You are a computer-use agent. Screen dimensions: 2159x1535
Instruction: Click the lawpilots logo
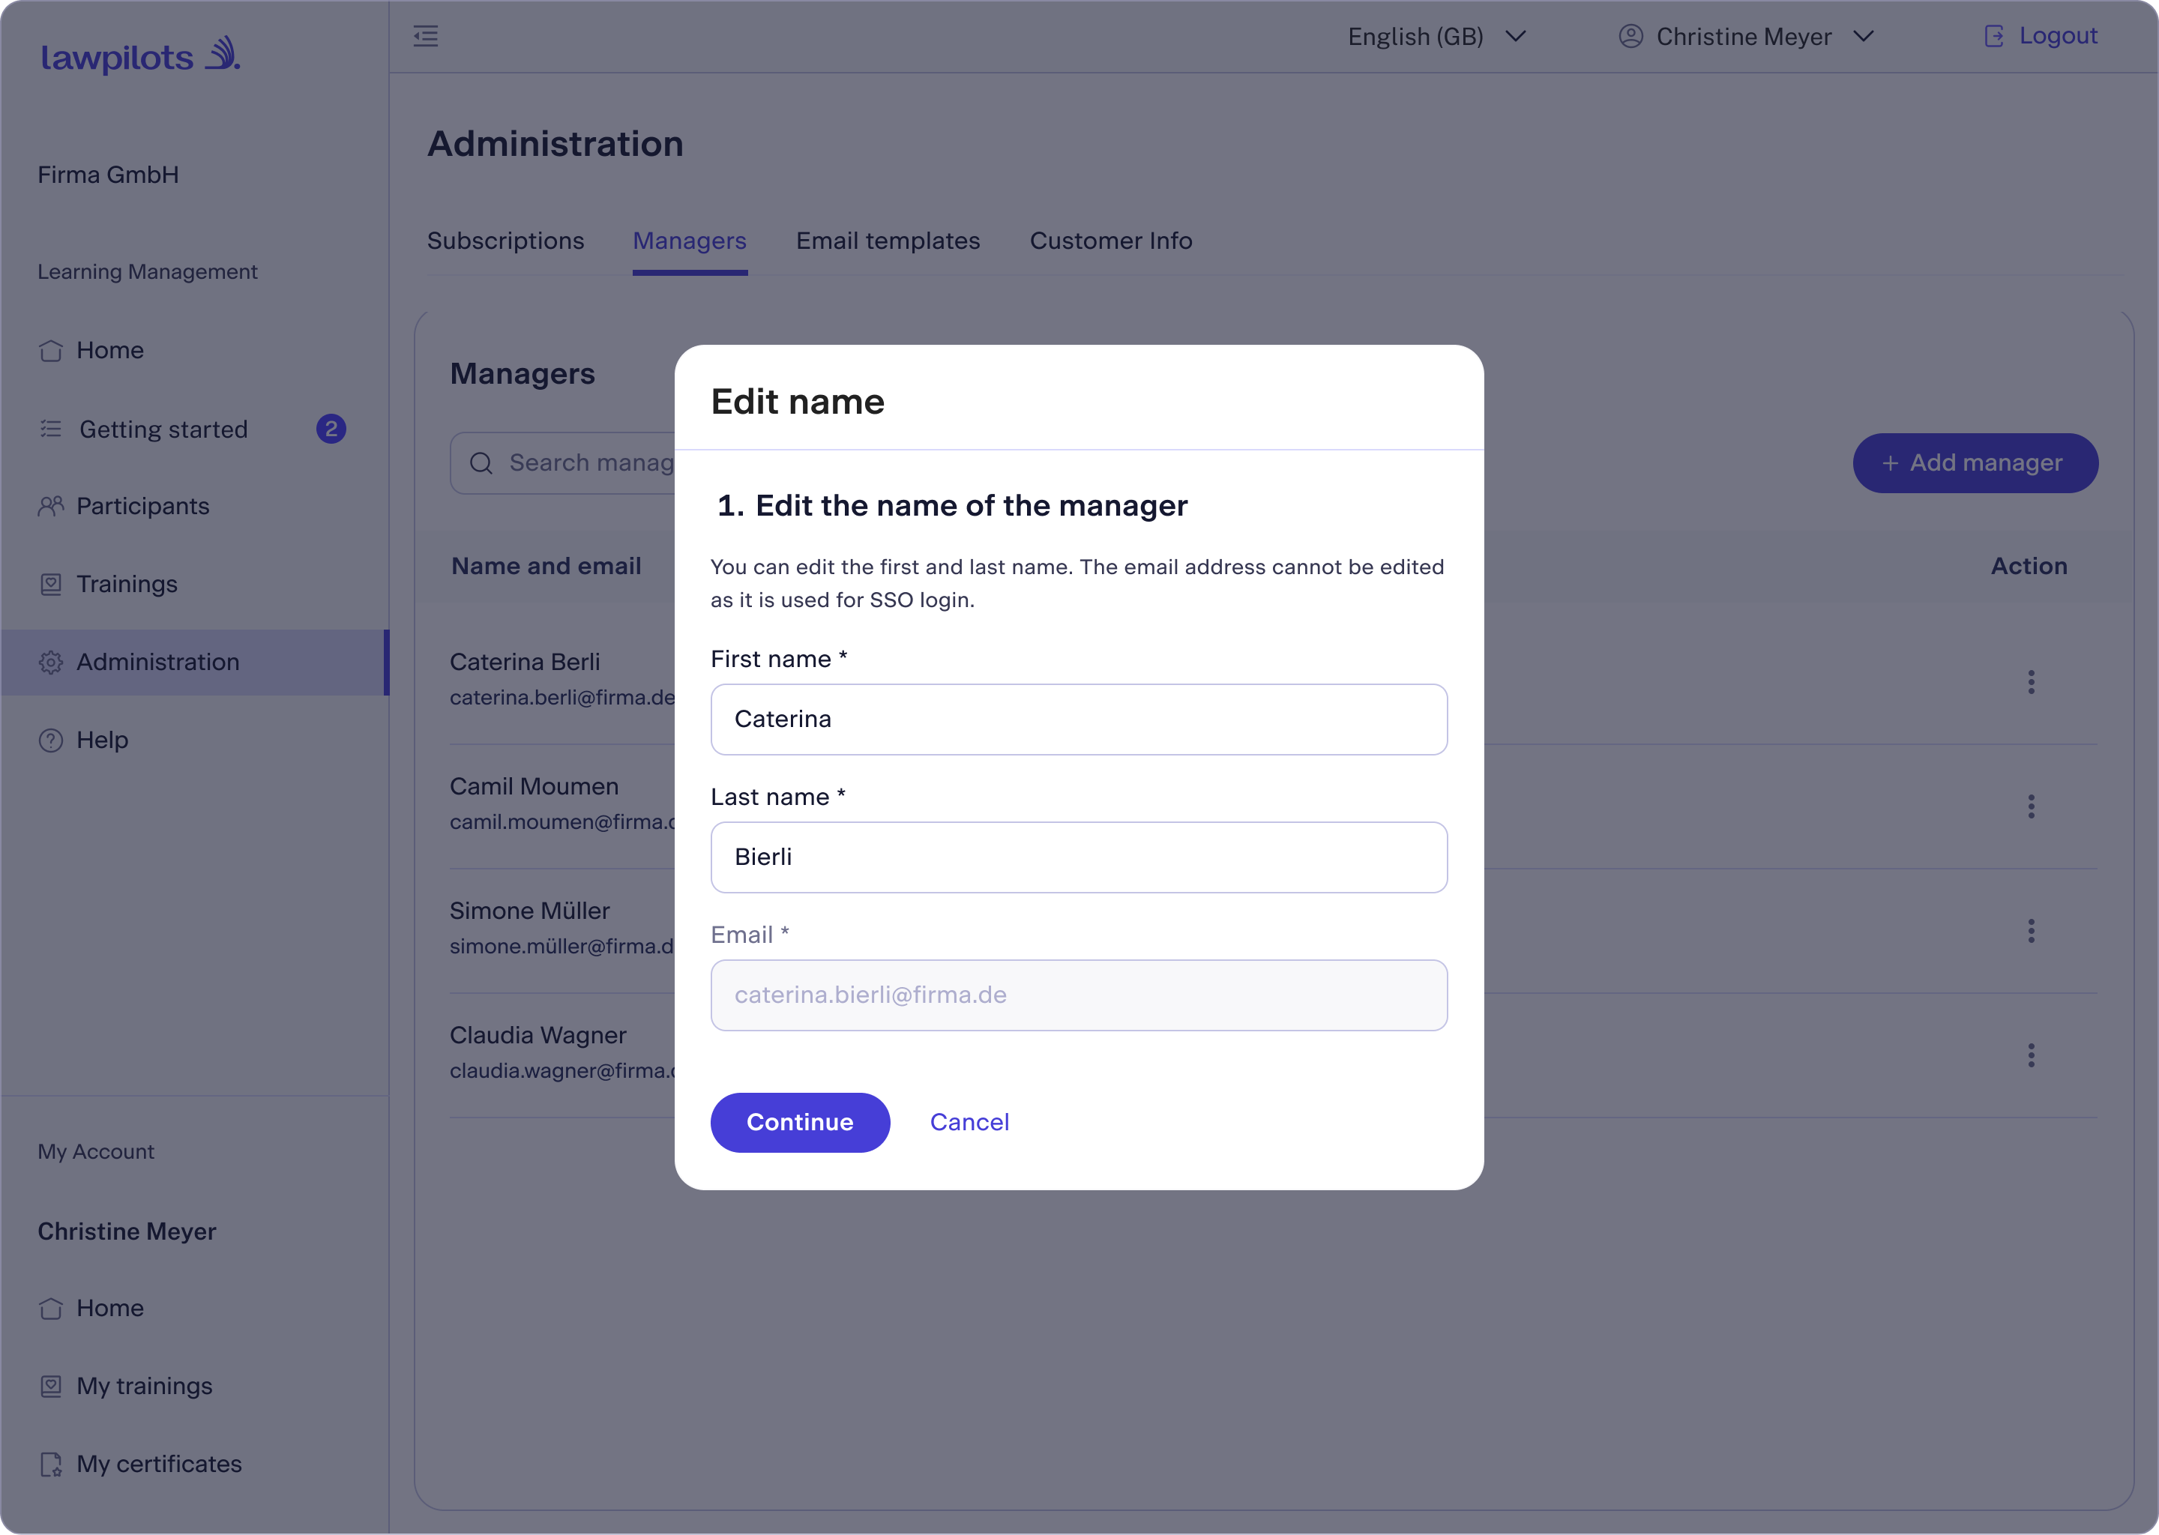(x=140, y=55)
